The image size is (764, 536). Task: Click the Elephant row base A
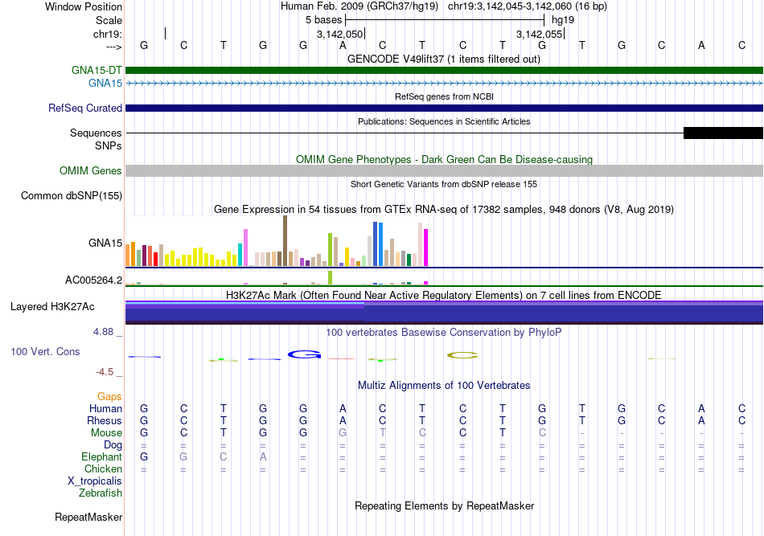click(263, 456)
